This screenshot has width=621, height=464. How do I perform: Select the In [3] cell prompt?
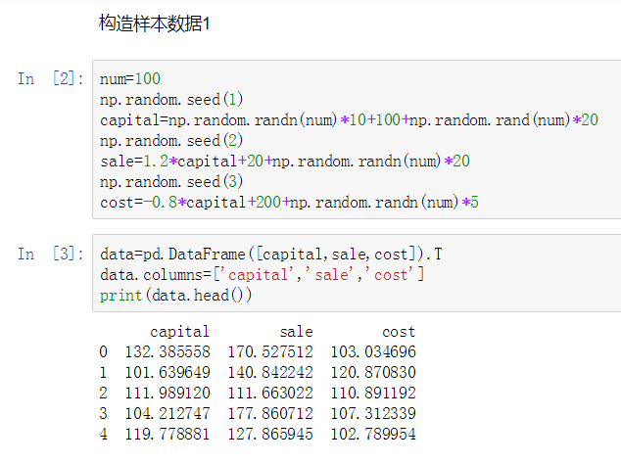tap(51, 254)
